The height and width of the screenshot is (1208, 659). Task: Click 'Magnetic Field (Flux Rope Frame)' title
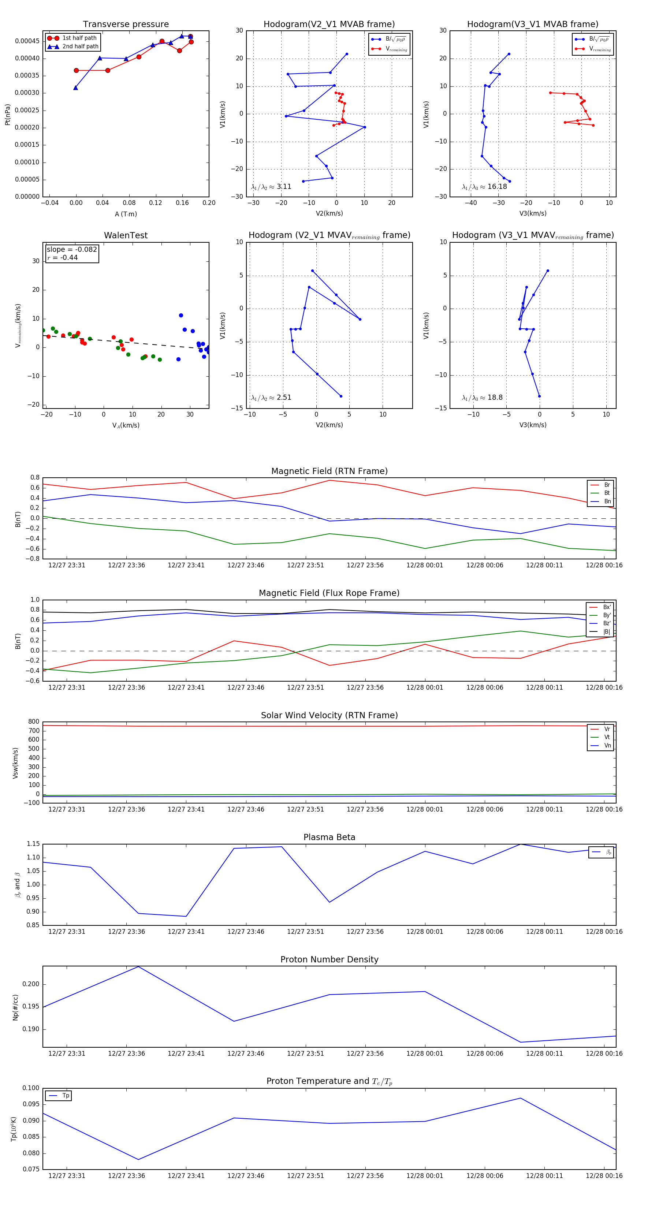click(x=329, y=593)
